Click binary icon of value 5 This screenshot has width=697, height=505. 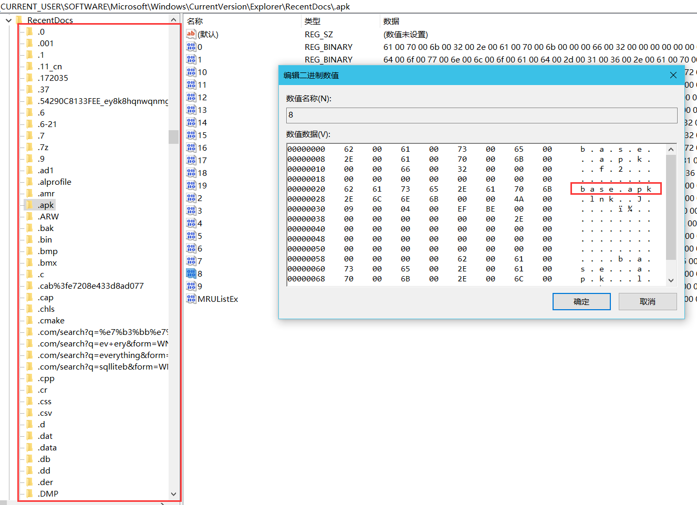191,236
